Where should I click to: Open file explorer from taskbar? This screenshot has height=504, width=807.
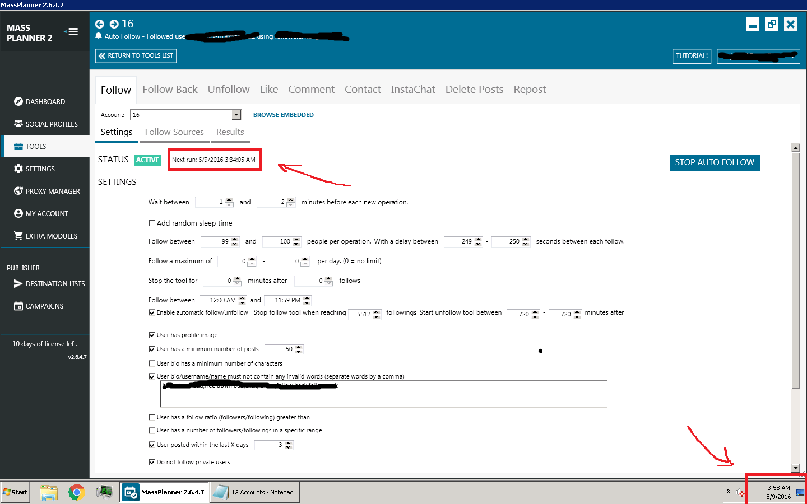tap(49, 492)
